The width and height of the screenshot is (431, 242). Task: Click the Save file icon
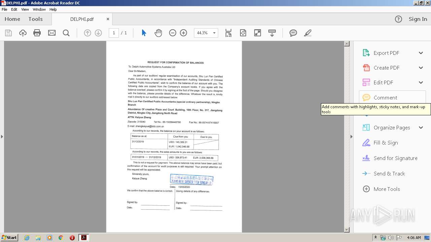[x=8, y=33]
